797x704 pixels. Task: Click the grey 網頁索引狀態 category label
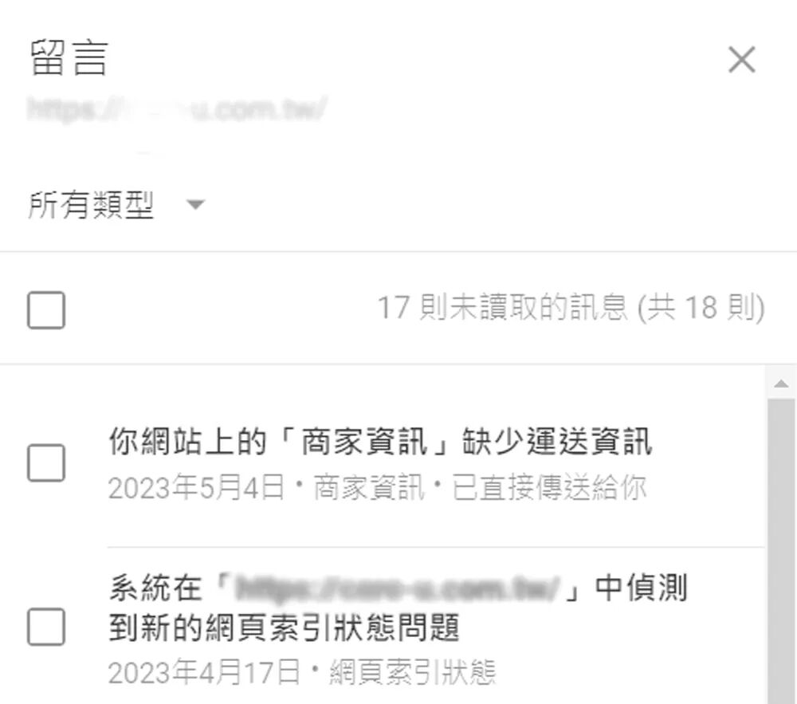click(x=413, y=672)
